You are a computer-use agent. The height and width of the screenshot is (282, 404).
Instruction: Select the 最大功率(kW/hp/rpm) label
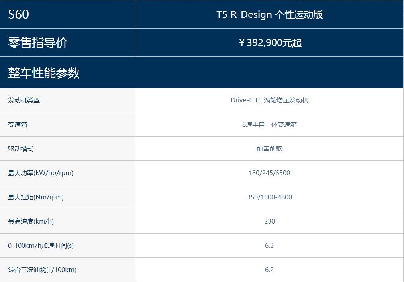(41, 173)
